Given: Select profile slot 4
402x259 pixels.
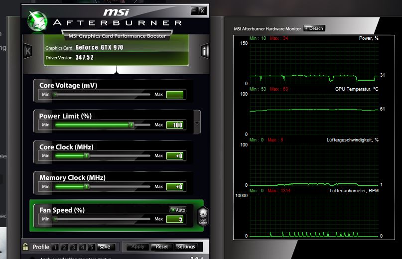Looking at the screenshot, I should coord(83,247).
